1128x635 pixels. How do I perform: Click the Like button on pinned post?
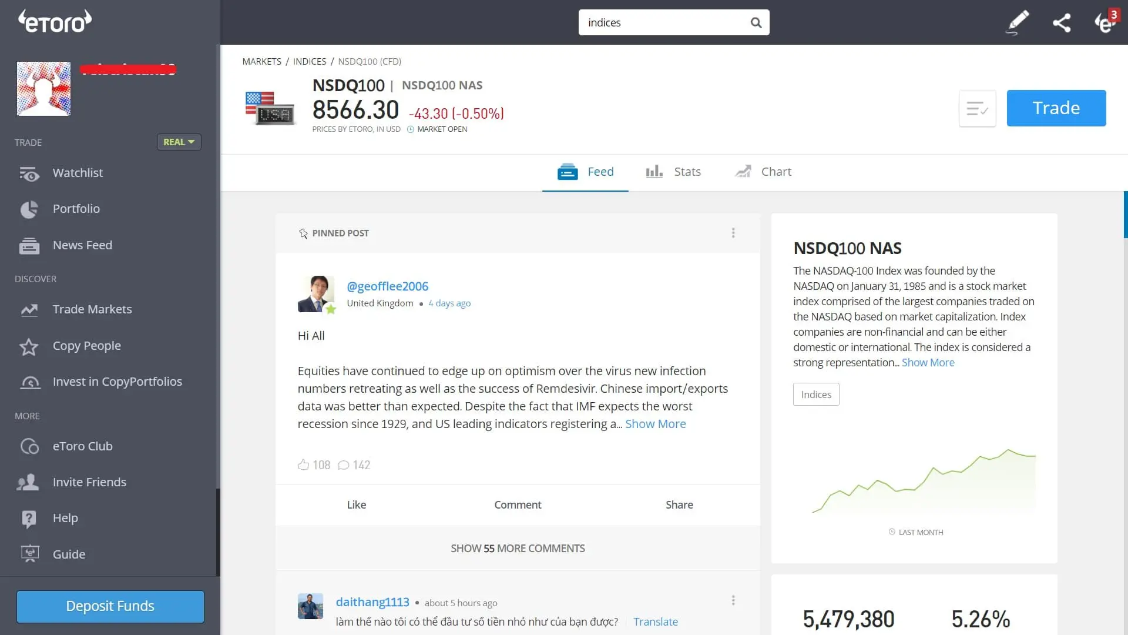357,505
